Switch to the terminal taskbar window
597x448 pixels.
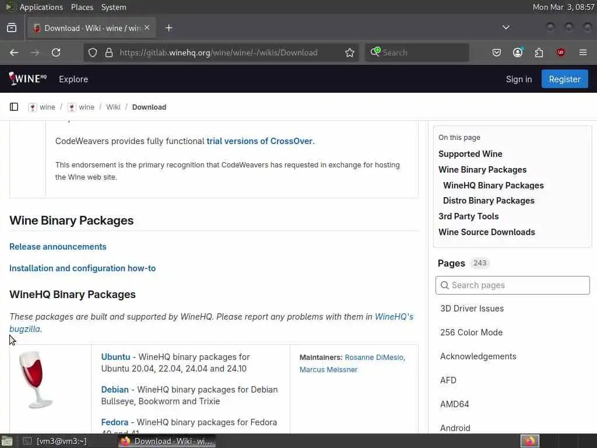click(55, 441)
